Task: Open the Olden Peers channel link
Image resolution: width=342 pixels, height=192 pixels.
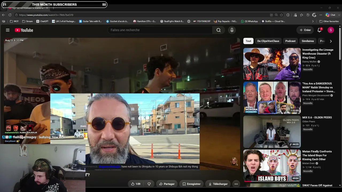Action: coord(309,122)
